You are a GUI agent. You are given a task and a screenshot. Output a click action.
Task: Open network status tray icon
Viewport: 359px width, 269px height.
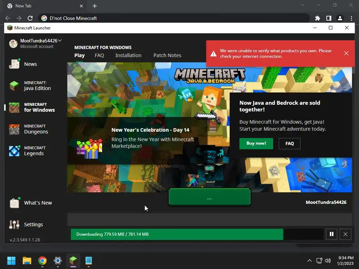319,261
